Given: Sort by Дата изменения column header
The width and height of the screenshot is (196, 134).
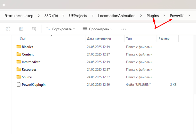Looking at the screenshot, I should [x=99, y=39].
